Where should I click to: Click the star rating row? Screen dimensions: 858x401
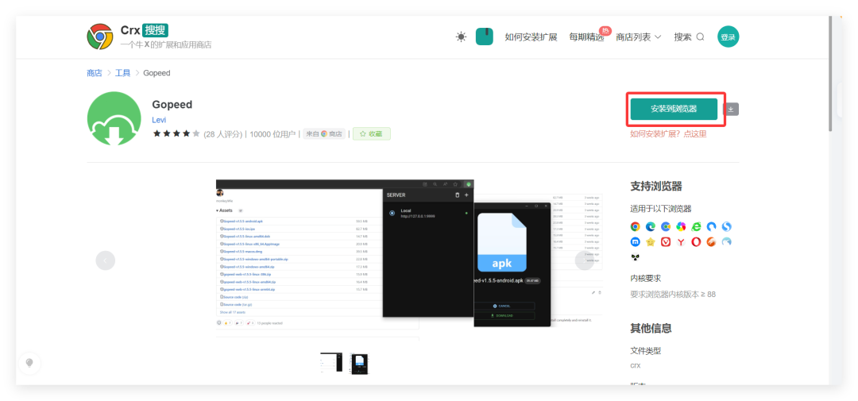click(x=176, y=133)
